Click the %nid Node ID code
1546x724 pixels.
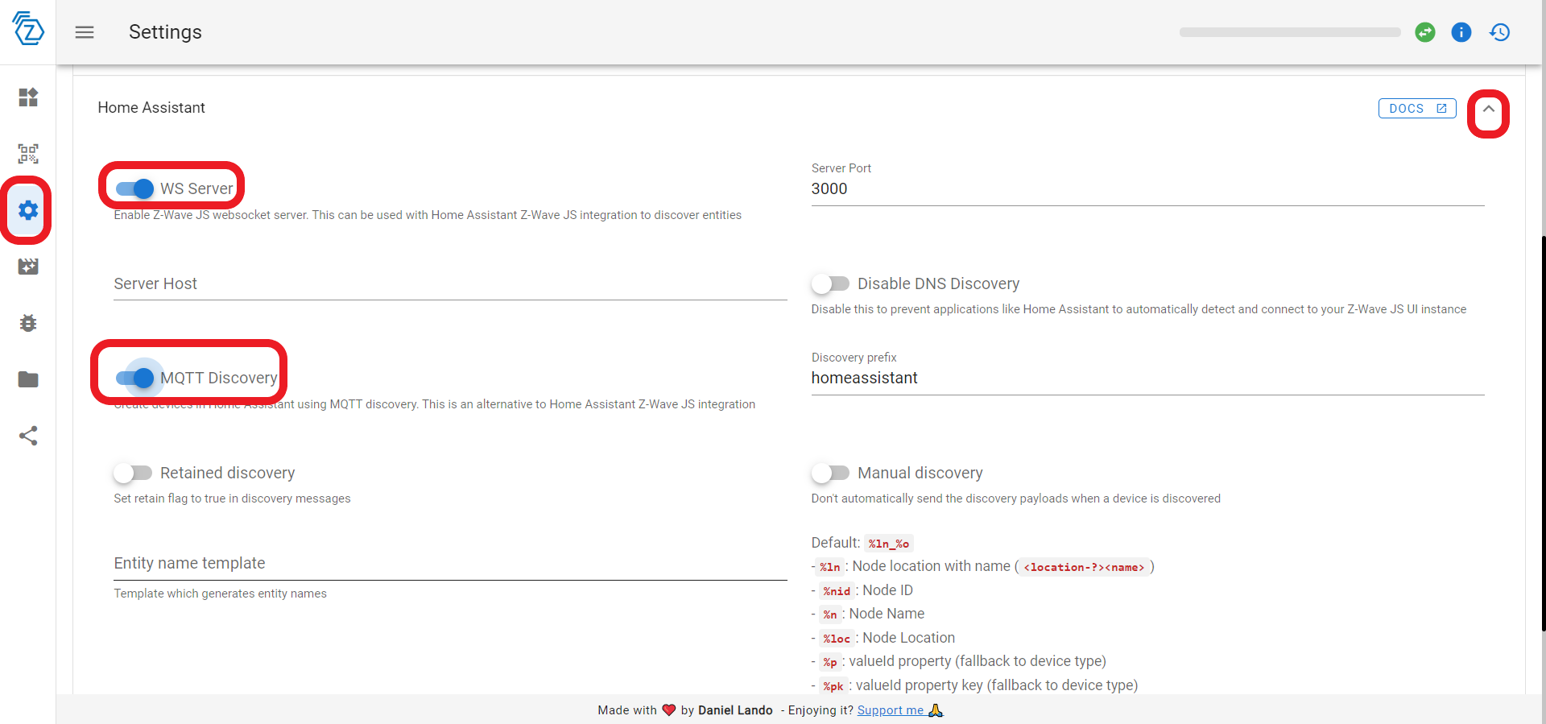(837, 591)
